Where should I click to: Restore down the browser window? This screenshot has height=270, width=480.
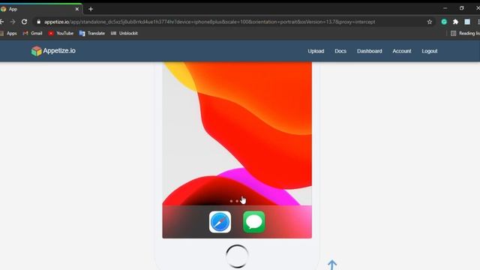[x=462, y=8]
